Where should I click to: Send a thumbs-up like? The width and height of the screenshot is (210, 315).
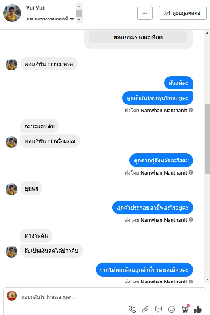(198, 309)
